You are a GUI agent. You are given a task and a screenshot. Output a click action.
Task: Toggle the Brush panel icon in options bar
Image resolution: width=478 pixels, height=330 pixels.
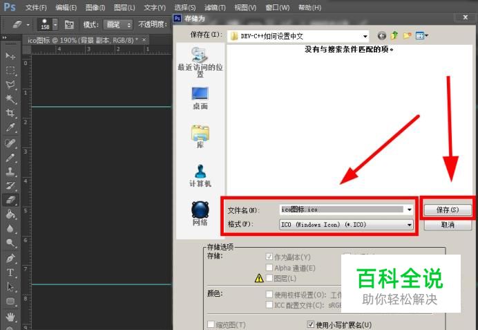click(69, 24)
